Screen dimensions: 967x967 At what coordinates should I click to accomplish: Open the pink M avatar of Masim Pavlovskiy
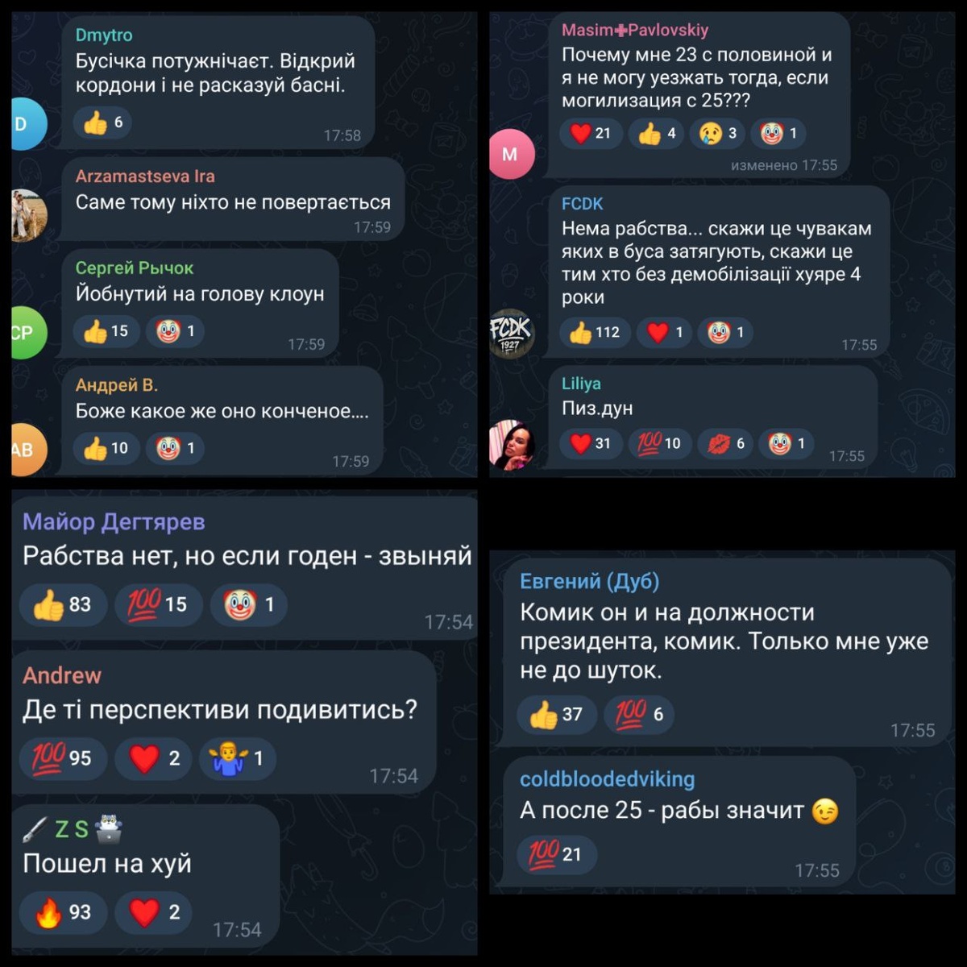(511, 154)
